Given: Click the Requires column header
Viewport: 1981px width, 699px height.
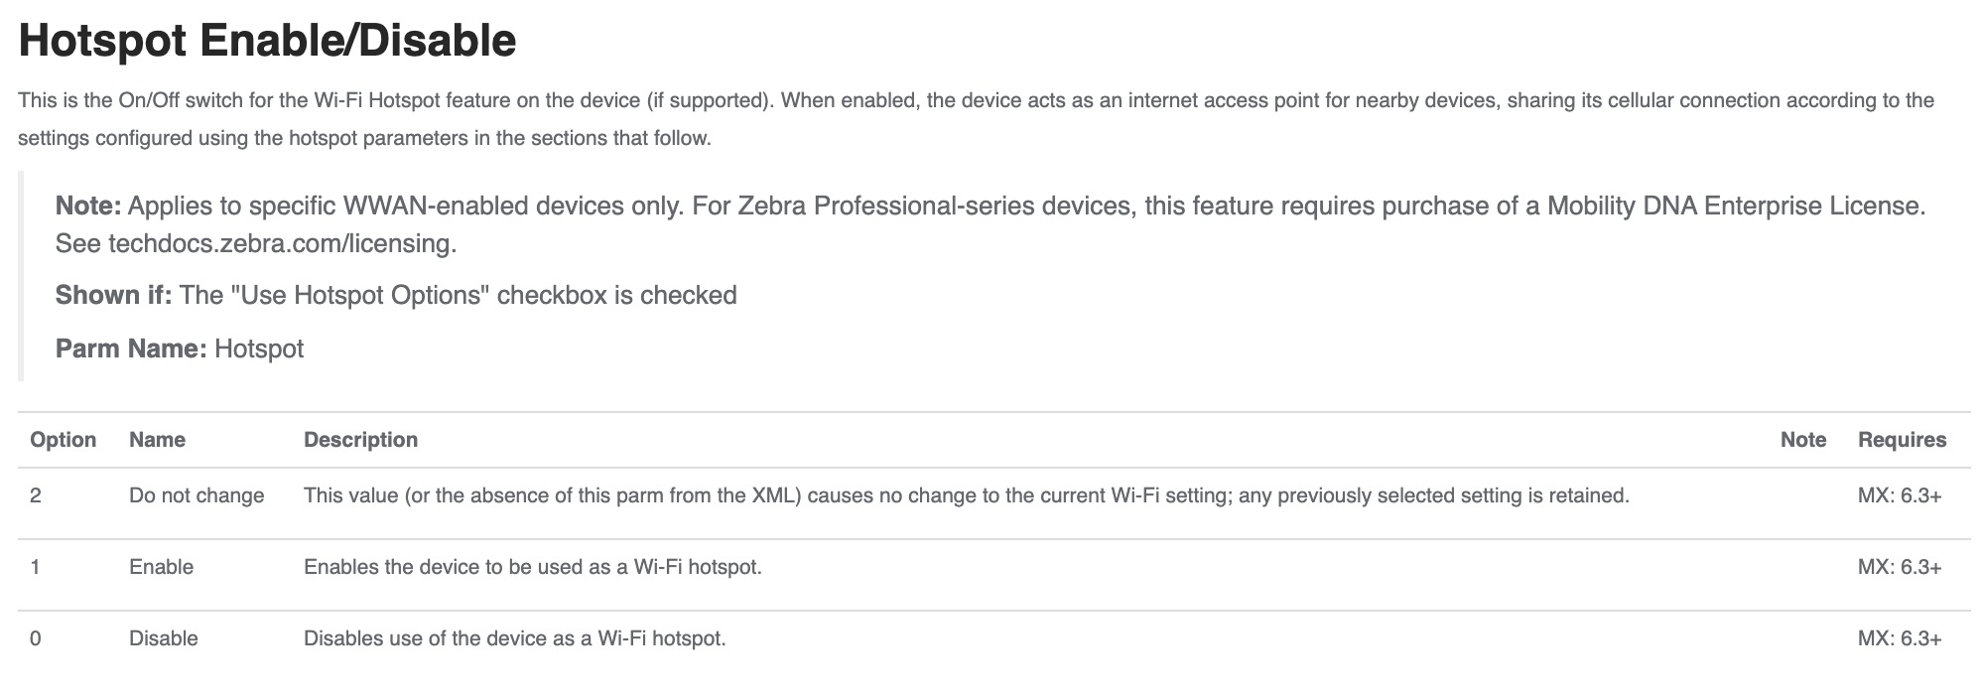Looking at the screenshot, I should point(1902,440).
